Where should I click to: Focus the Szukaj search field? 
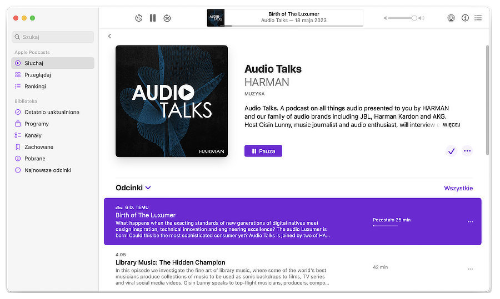[53, 37]
